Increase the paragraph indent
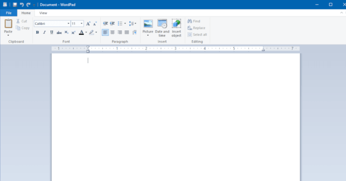The width and height of the screenshot is (346, 181). pos(112,23)
